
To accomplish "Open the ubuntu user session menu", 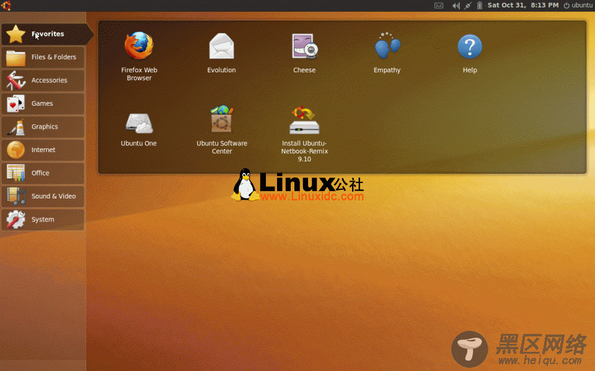I will (578, 6).
